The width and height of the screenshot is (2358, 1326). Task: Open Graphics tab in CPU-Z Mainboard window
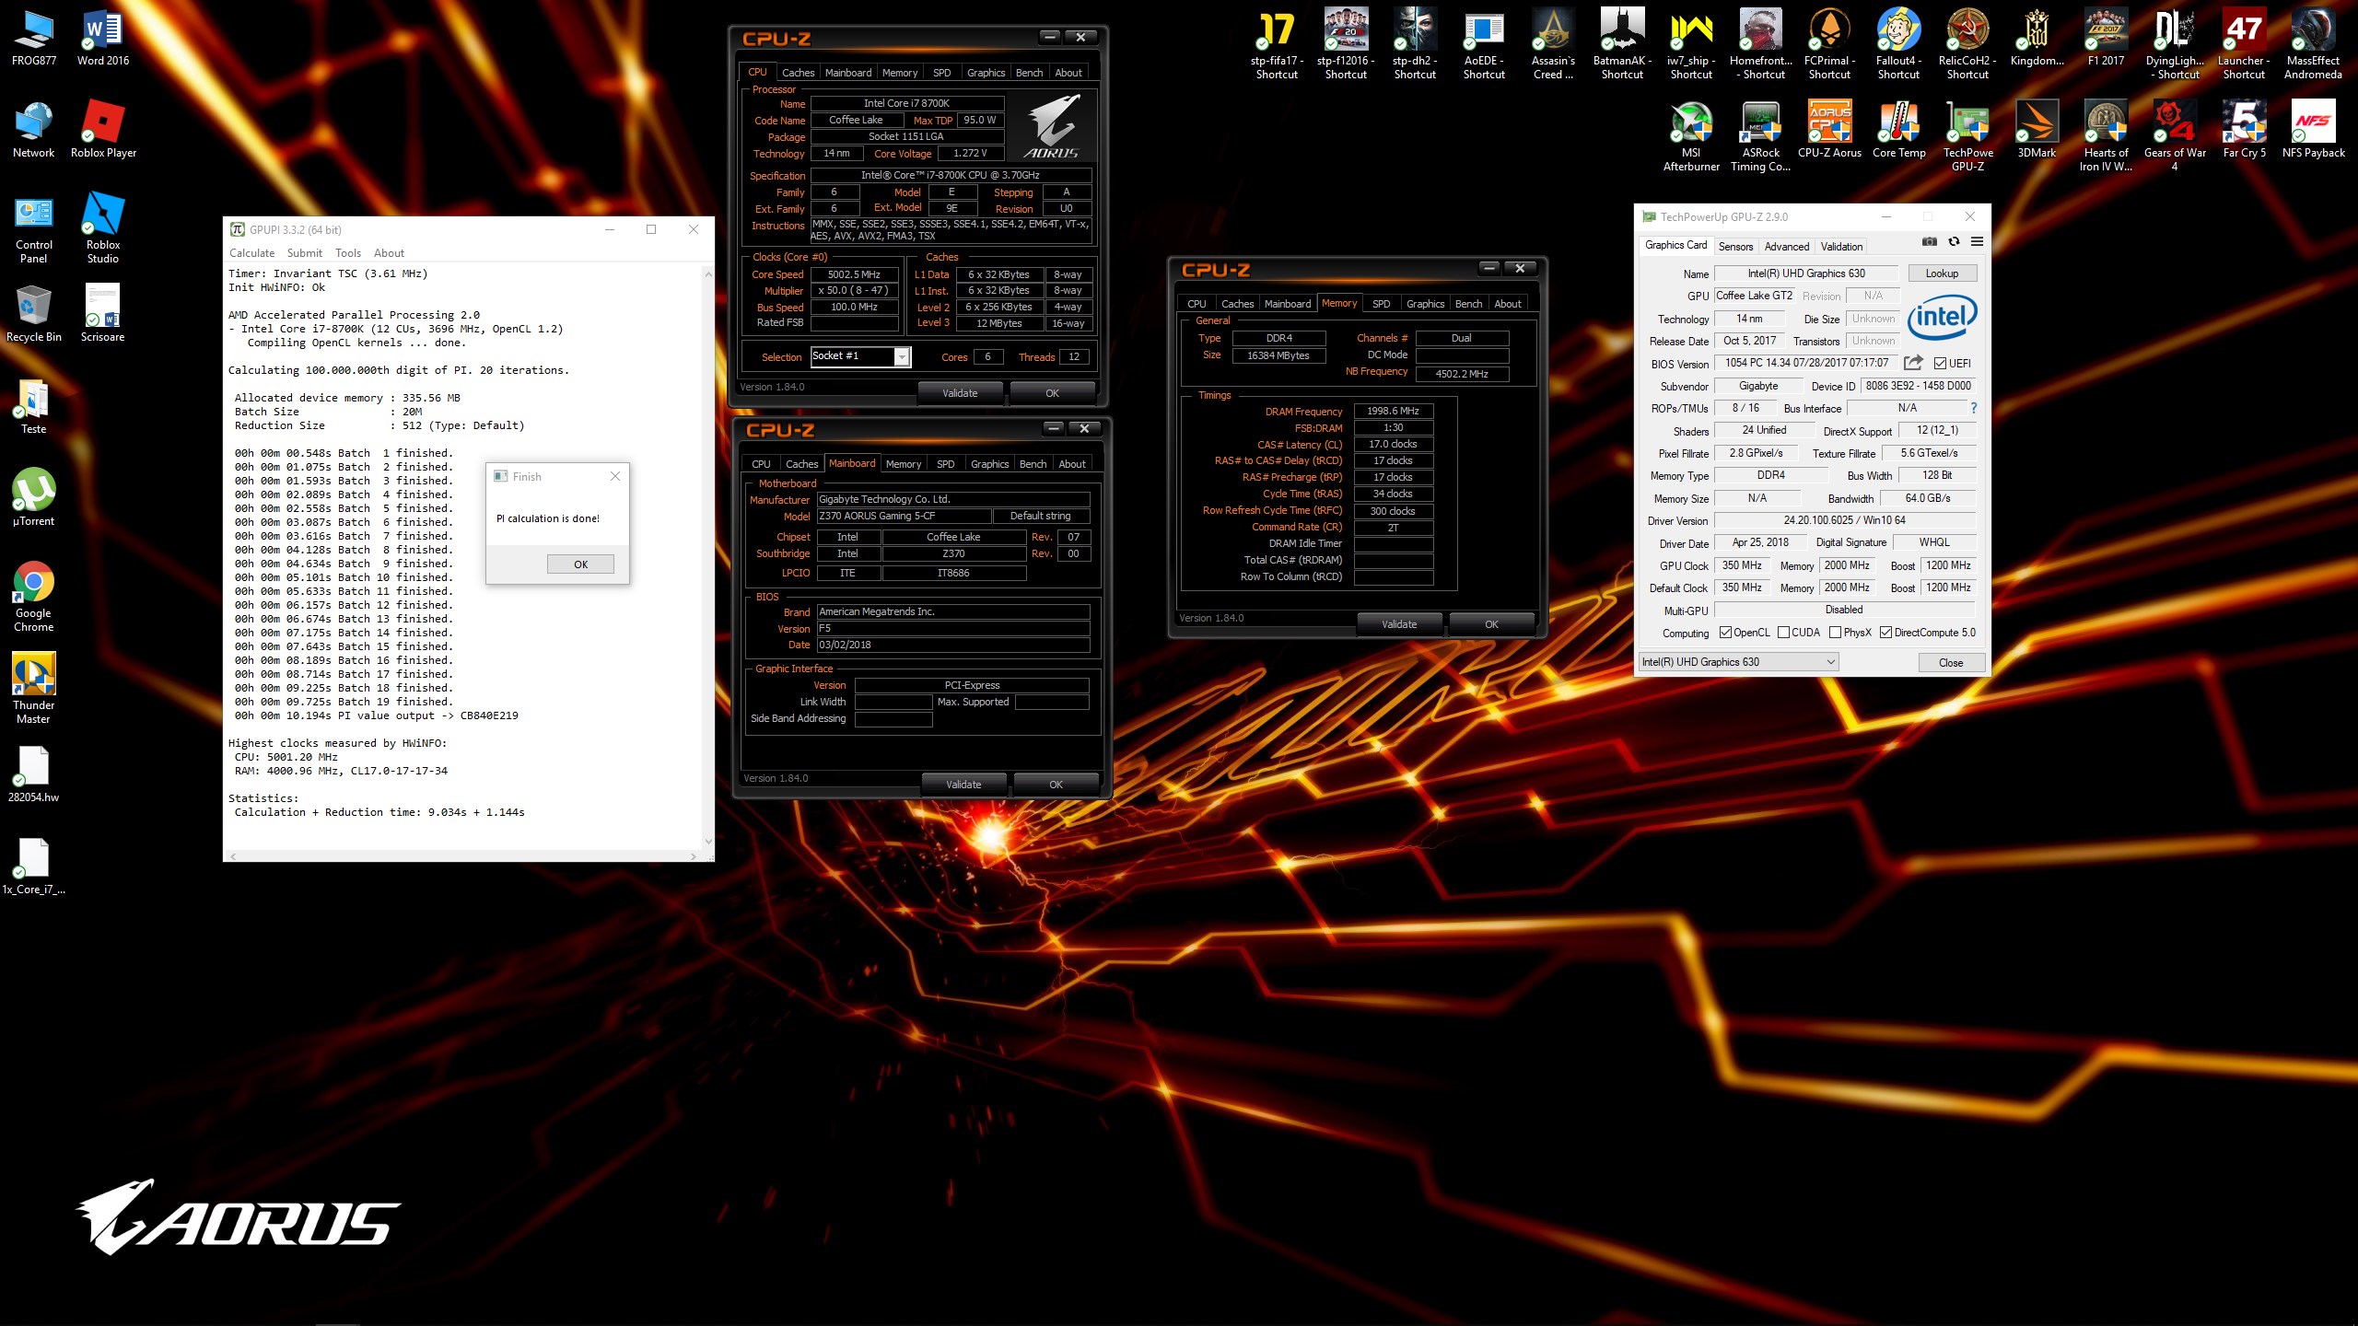(x=989, y=464)
